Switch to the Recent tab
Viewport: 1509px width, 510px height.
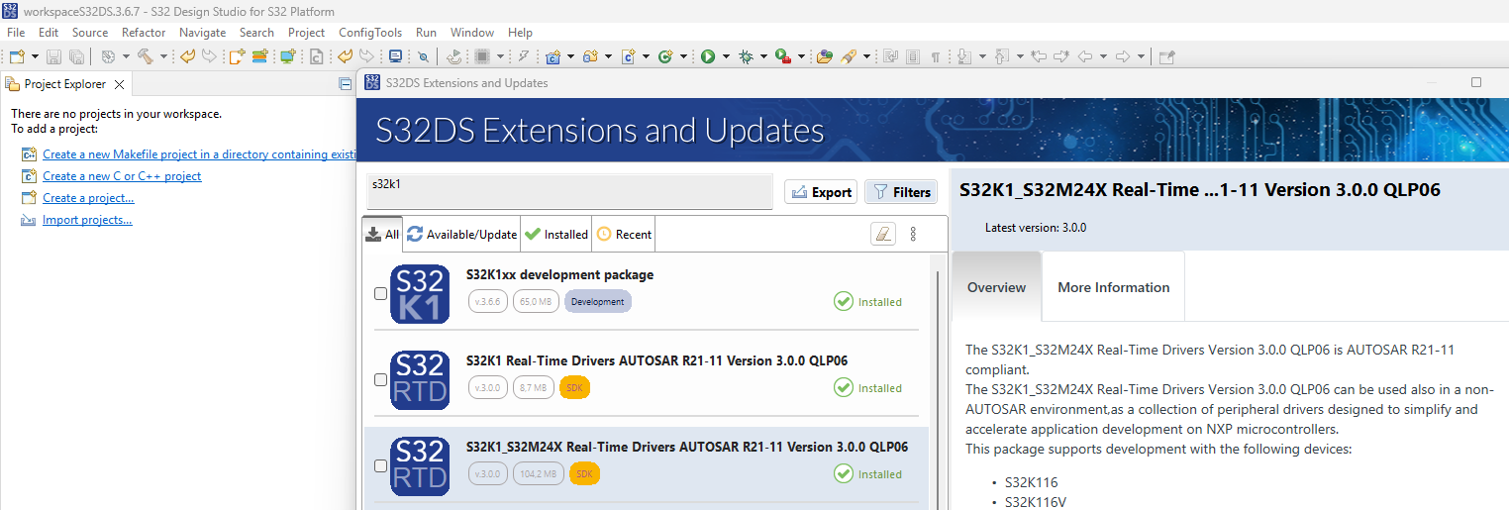[624, 235]
